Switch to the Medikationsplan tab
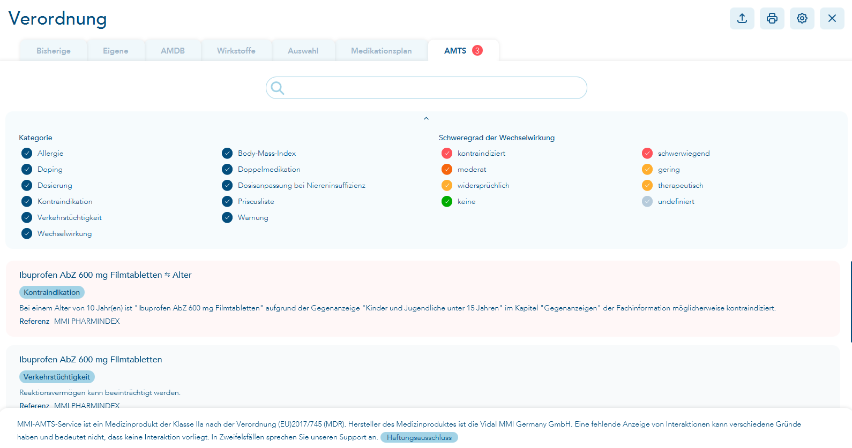 (x=382, y=51)
